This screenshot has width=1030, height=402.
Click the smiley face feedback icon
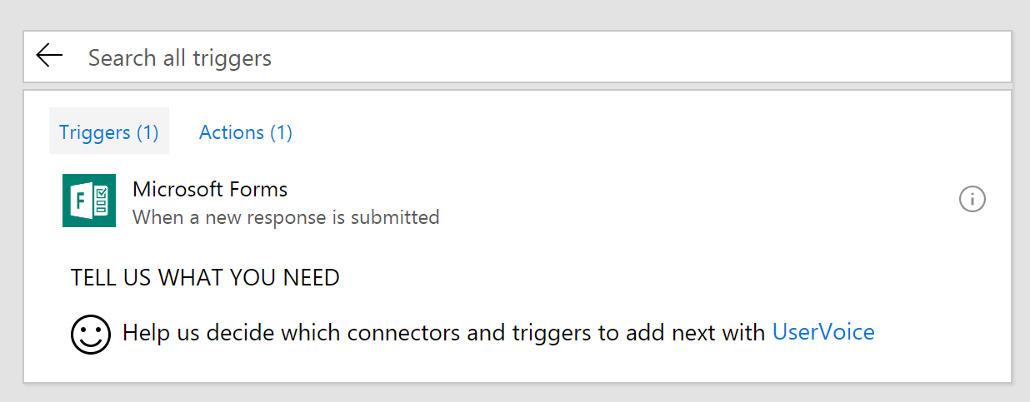(x=90, y=333)
